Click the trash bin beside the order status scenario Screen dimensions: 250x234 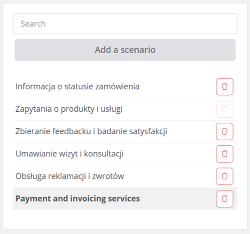[224, 87]
